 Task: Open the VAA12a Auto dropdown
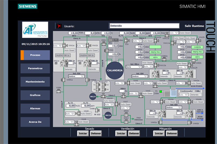click(x=148, y=66)
